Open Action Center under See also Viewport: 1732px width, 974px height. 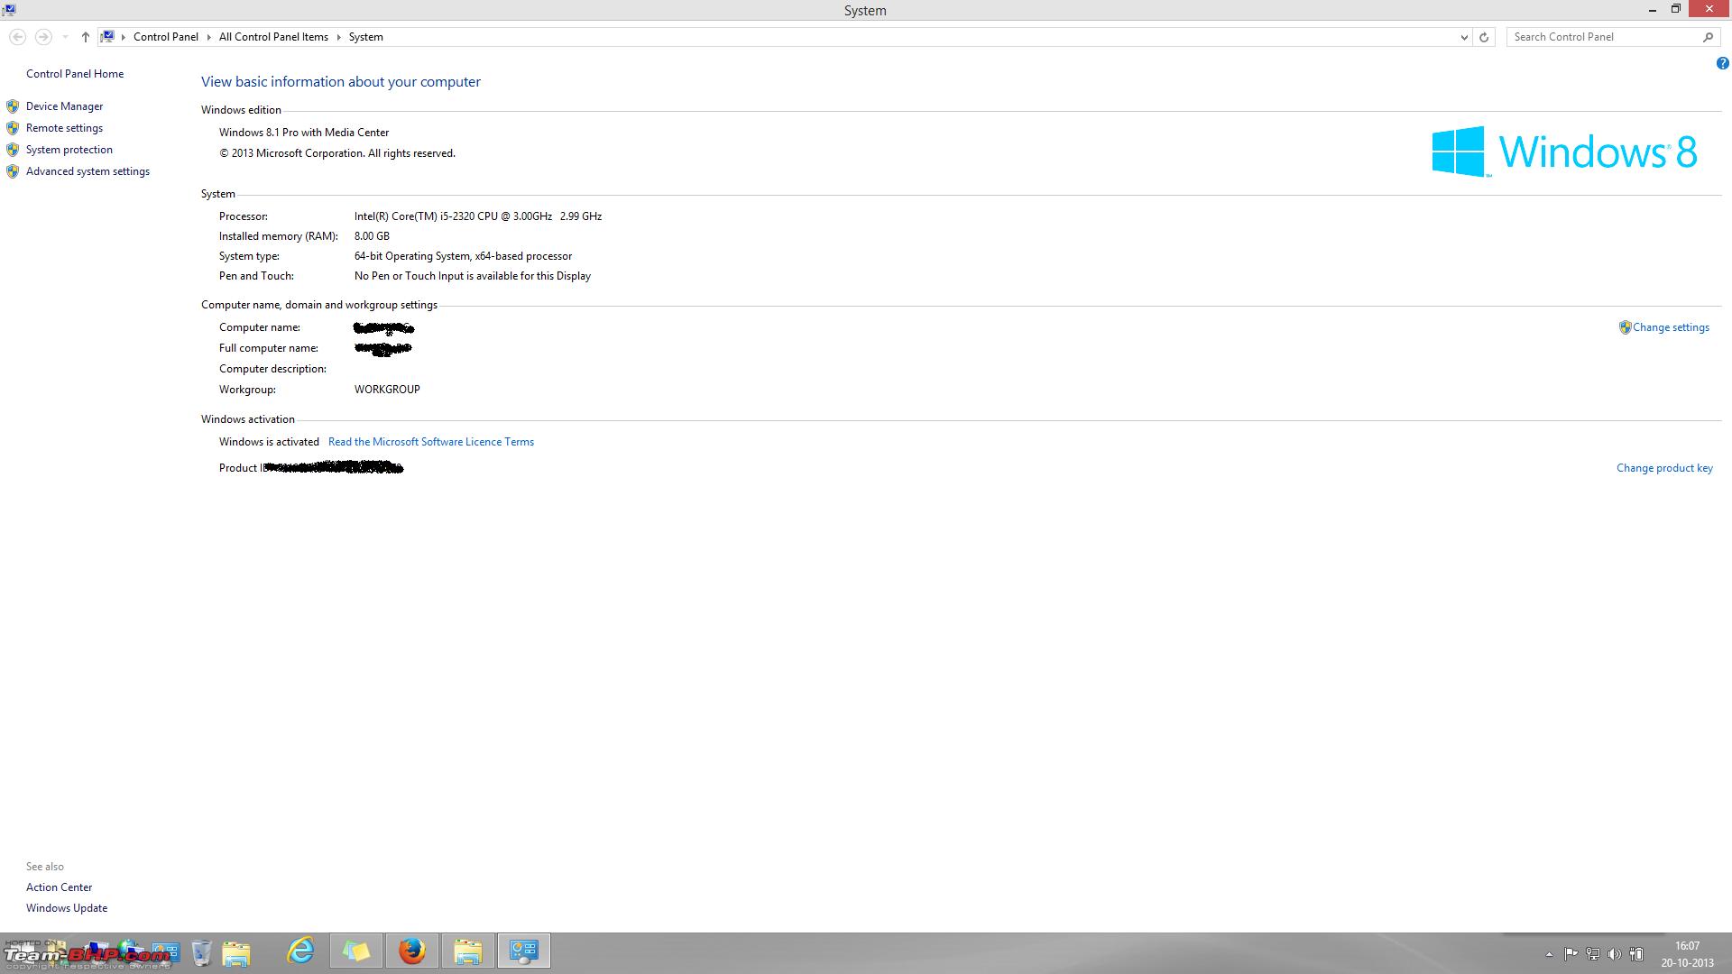(x=59, y=887)
